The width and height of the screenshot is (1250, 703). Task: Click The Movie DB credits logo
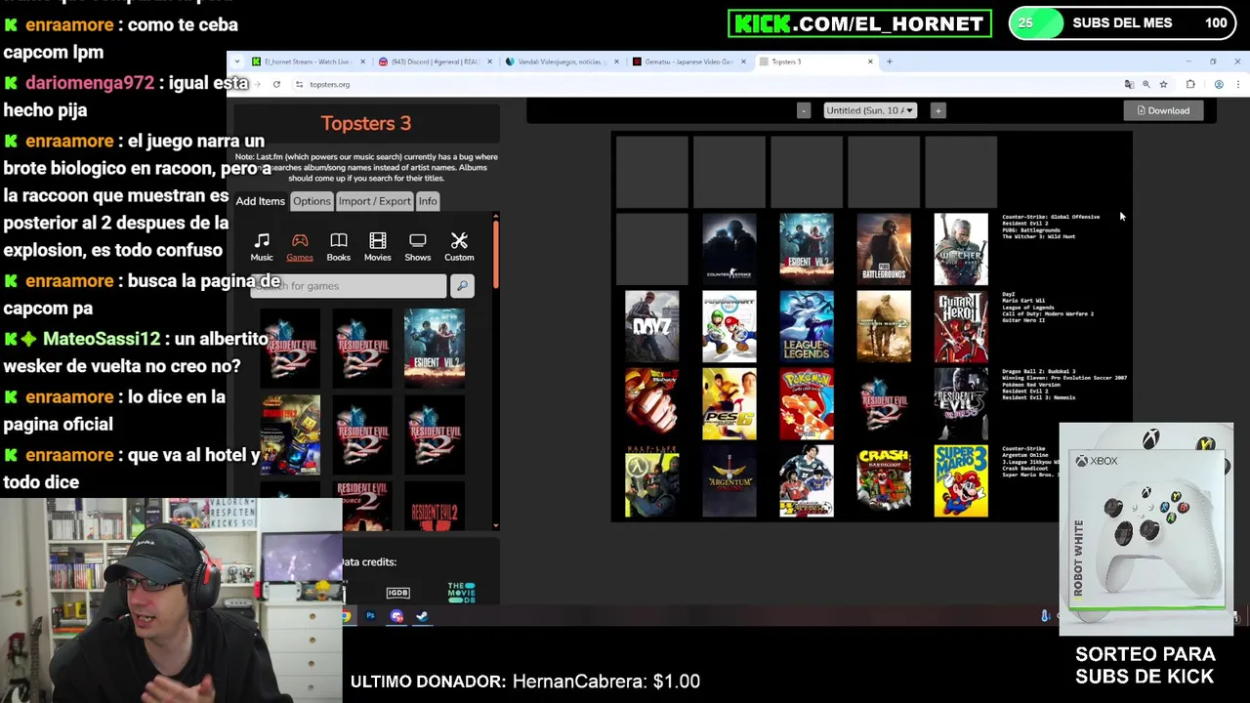pos(461,592)
